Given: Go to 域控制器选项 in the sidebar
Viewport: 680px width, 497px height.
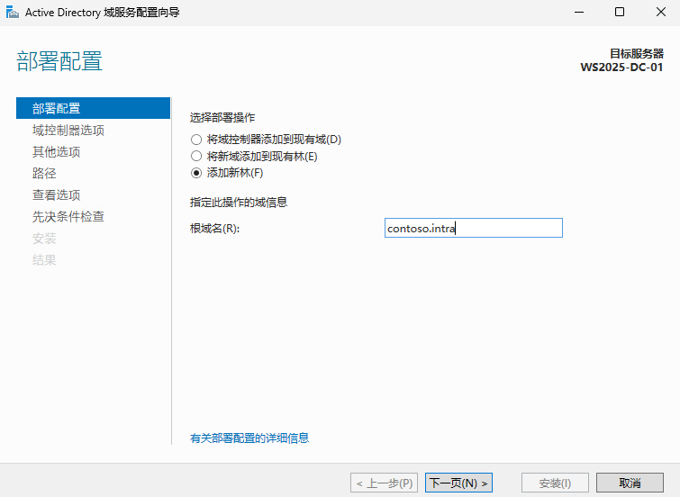Looking at the screenshot, I should [68, 130].
